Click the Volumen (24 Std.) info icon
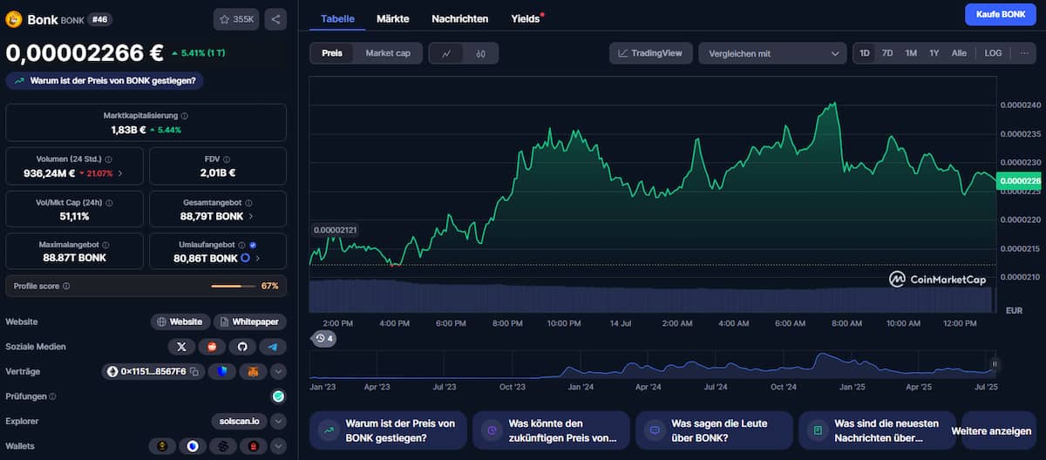The height and width of the screenshot is (460, 1046). (x=108, y=159)
